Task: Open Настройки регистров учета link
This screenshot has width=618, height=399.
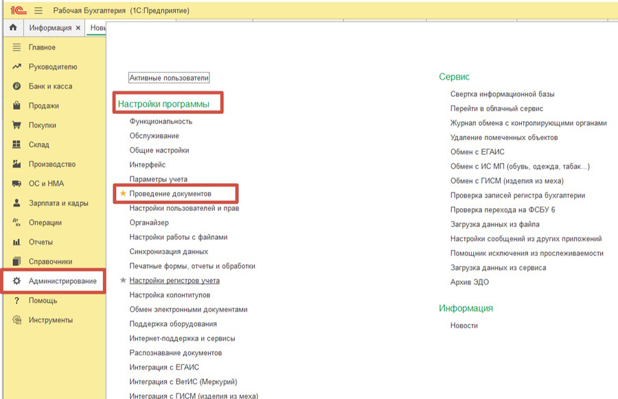Action: click(174, 280)
